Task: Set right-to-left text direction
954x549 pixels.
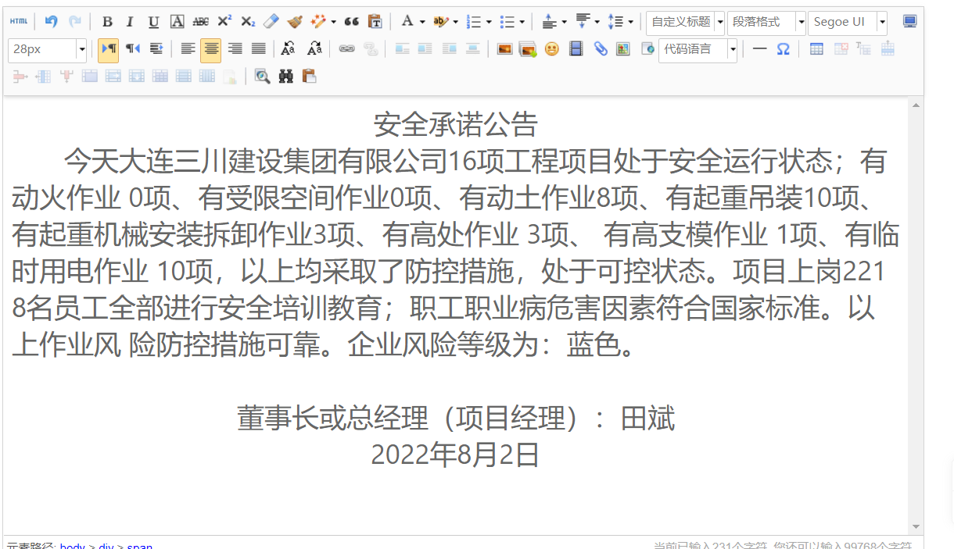Action: pyautogui.click(x=132, y=49)
